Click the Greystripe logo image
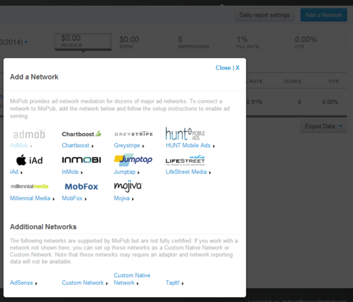This screenshot has width=353, height=302. [x=133, y=134]
